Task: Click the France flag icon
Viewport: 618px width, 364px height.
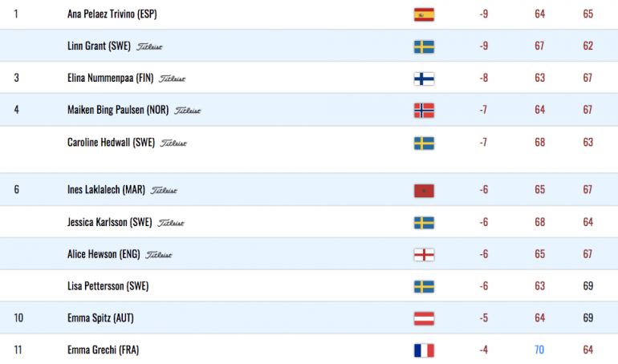Action: 424,350
